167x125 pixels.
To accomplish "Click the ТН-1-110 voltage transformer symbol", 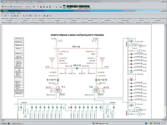I will point(52,61).
